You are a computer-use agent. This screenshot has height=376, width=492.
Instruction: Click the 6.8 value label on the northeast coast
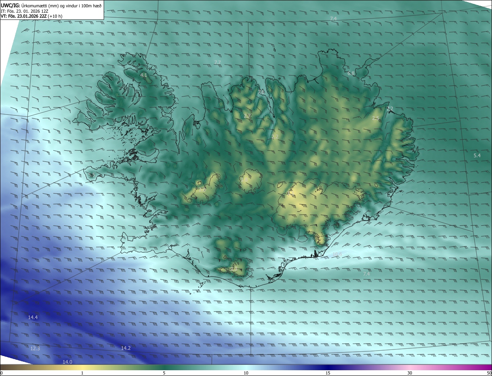(351, 73)
